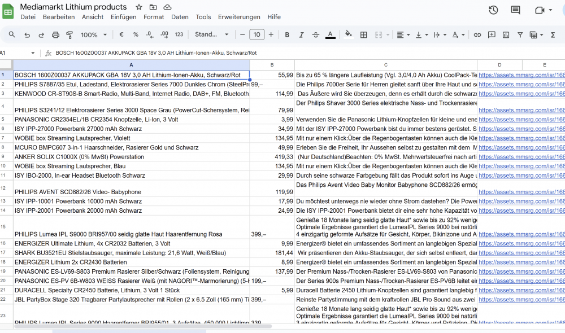Click the horizontal scrollbar
The width and height of the screenshot is (565, 333).
pyautogui.click(x=143, y=327)
